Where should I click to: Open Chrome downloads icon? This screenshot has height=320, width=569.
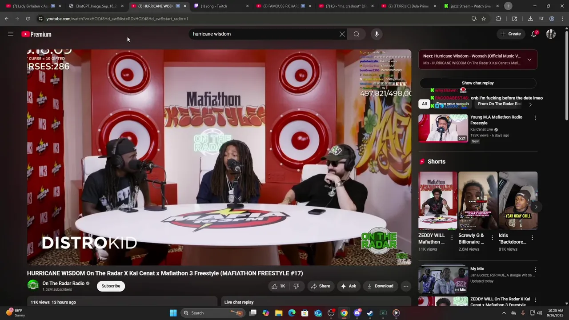(530, 19)
